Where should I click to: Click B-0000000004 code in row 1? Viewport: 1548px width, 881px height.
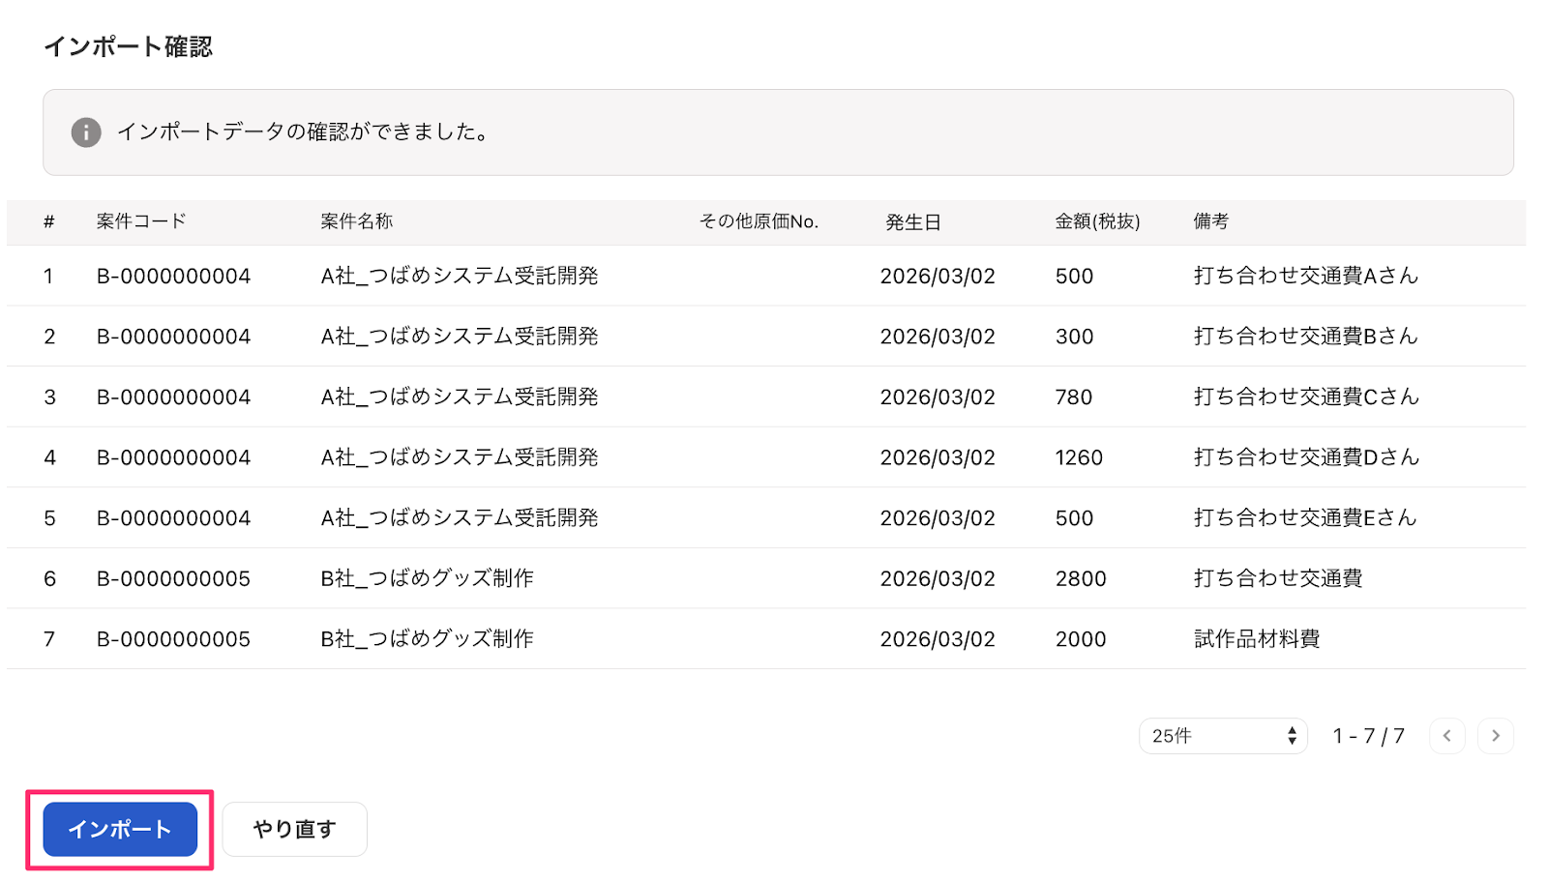(x=173, y=277)
